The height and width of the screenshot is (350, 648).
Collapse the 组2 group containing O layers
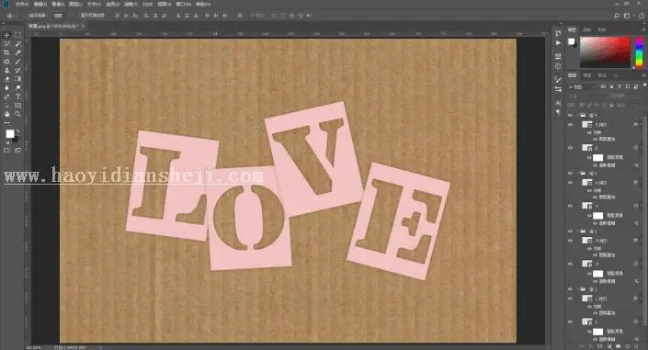578,231
